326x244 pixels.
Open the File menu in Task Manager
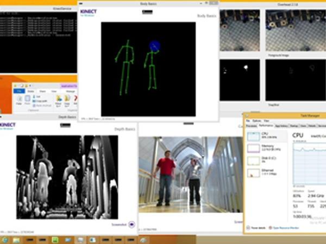tap(248, 120)
